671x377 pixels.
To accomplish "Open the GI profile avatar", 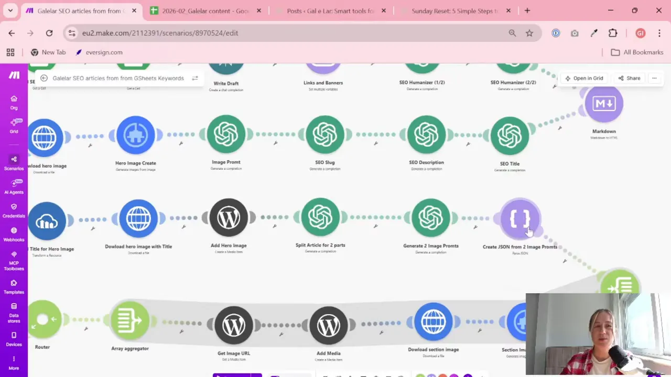I will 640,33.
